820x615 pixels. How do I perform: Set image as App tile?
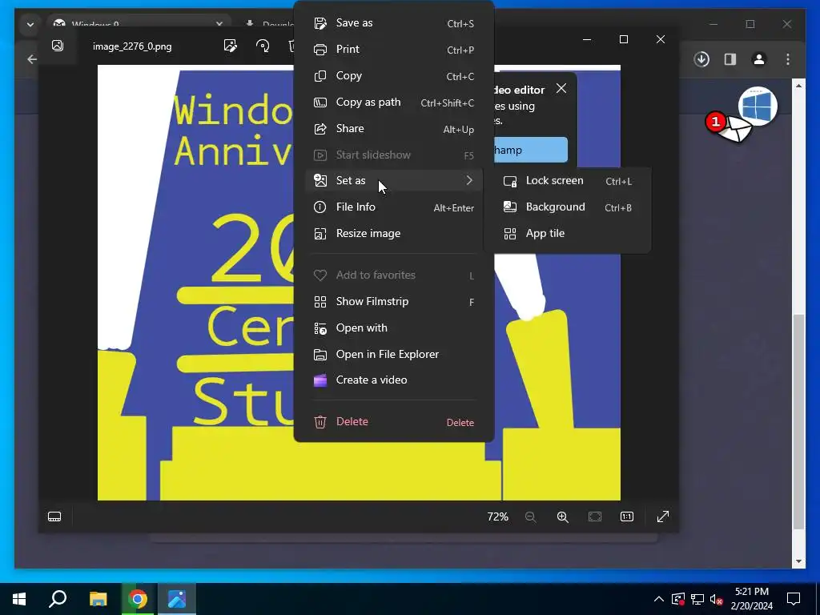pos(568,234)
